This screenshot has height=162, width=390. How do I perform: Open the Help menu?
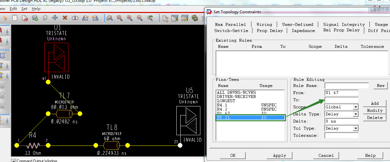click(36, 9)
